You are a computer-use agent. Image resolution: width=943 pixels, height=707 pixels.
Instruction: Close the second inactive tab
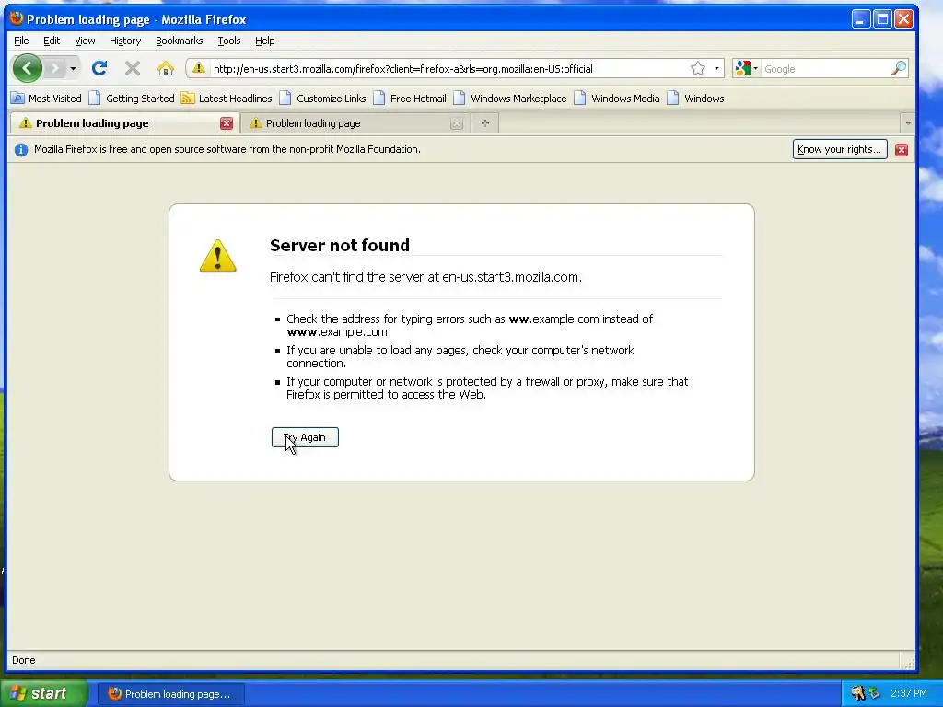tap(457, 123)
